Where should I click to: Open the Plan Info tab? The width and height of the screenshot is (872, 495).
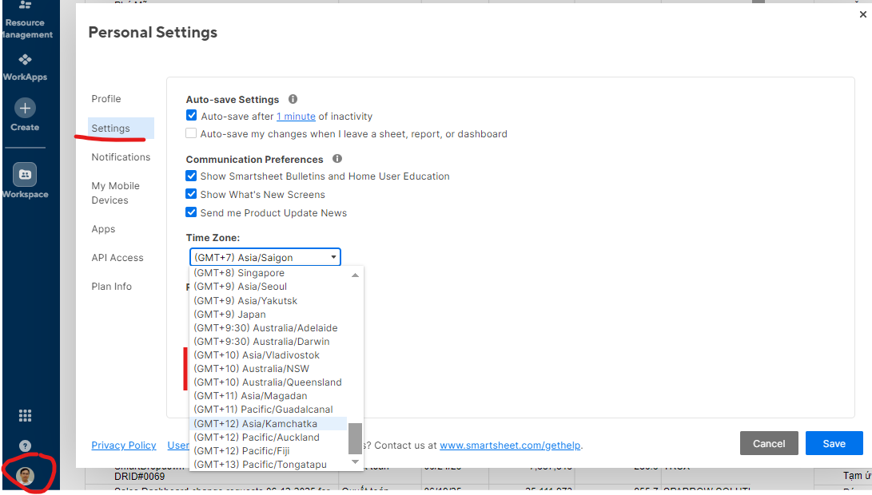tap(112, 287)
